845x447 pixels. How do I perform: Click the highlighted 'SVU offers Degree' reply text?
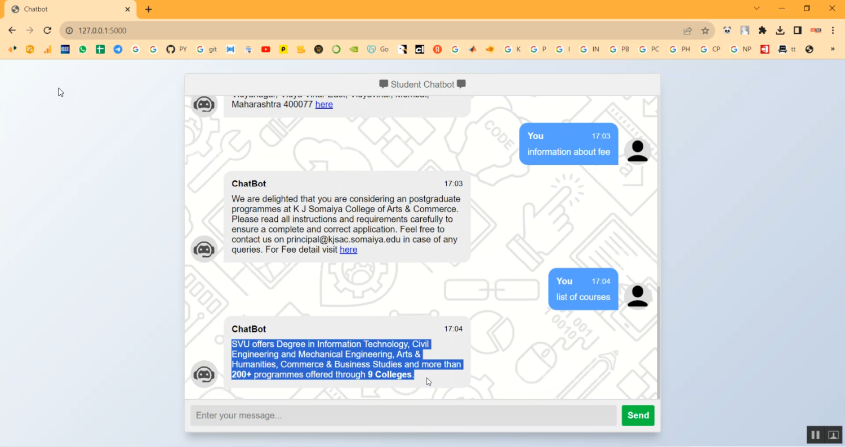point(346,359)
